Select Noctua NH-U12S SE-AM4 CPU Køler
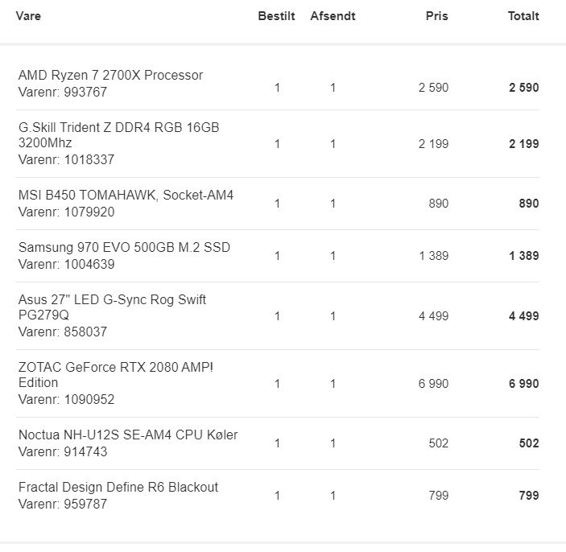This screenshot has height=552, width=566. [x=128, y=435]
